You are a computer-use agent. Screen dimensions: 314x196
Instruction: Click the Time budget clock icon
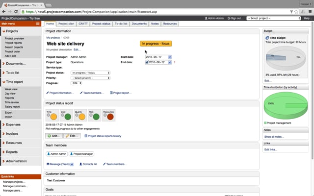tap(267, 38)
